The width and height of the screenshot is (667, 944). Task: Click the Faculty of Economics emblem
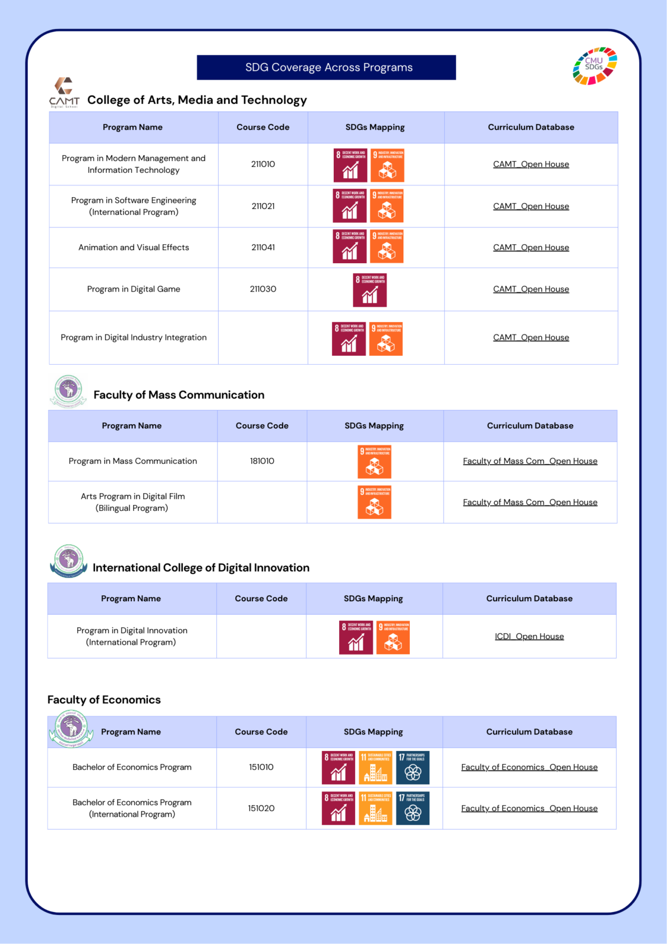(71, 728)
